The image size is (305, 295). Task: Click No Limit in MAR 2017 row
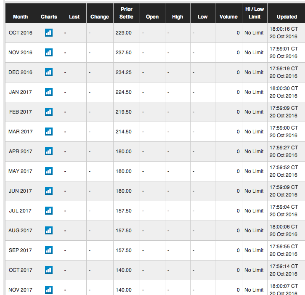point(254,132)
